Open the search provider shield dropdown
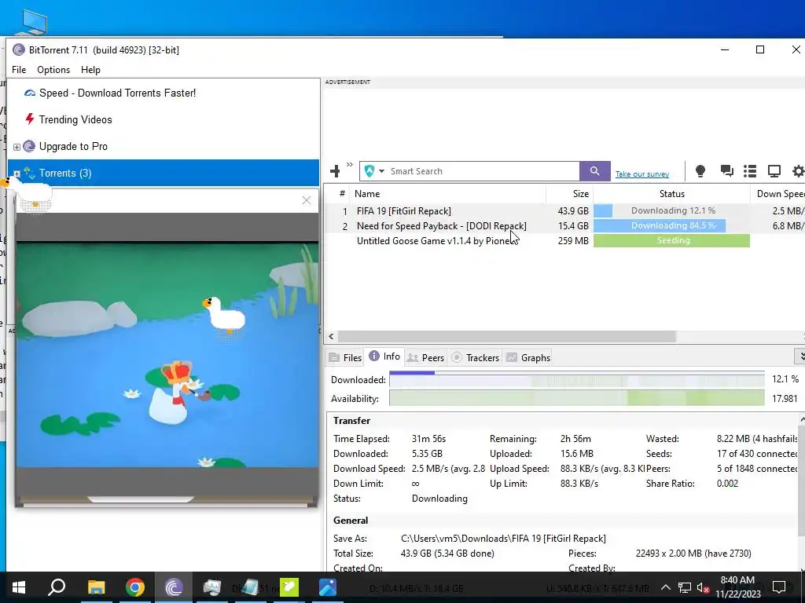Image resolution: width=805 pixels, height=603 pixels. point(373,171)
